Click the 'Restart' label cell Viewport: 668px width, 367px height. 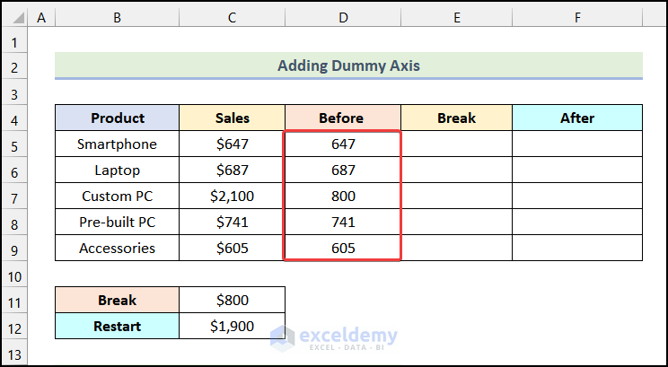coord(117,326)
